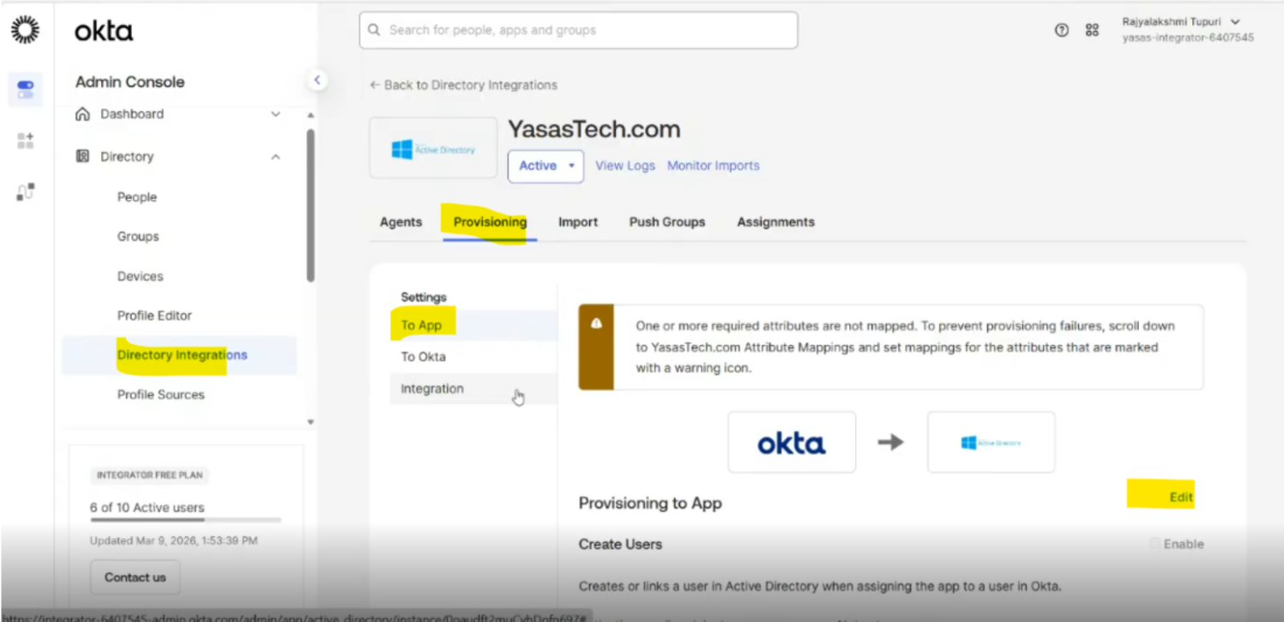Open the workflows connector icon in left rail
This screenshot has width=1284, height=622.
pyautogui.click(x=25, y=192)
